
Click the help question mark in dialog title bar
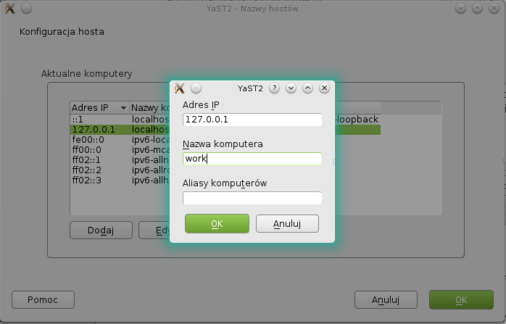point(274,88)
